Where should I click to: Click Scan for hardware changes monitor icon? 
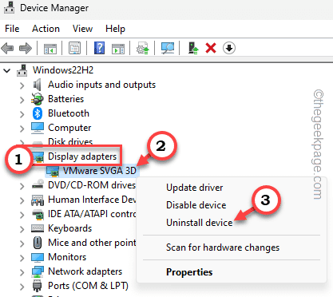tap(168, 48)
